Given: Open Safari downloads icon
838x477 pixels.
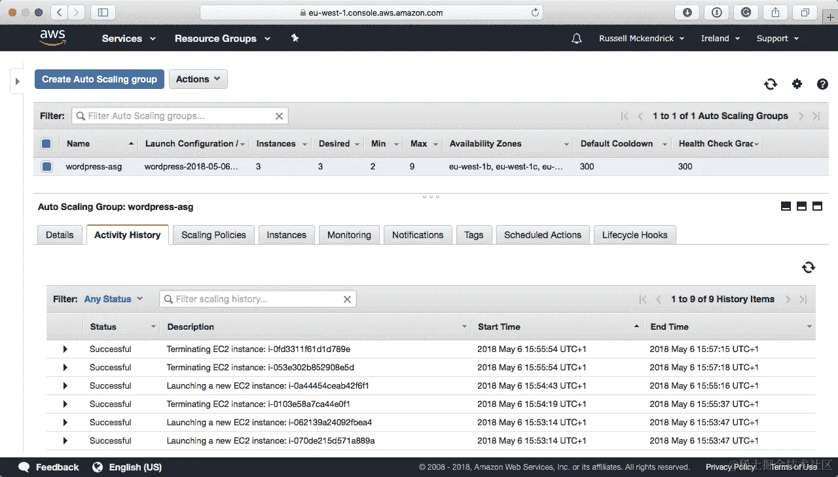Looking at the screenshot, I should tap(687, 12).
